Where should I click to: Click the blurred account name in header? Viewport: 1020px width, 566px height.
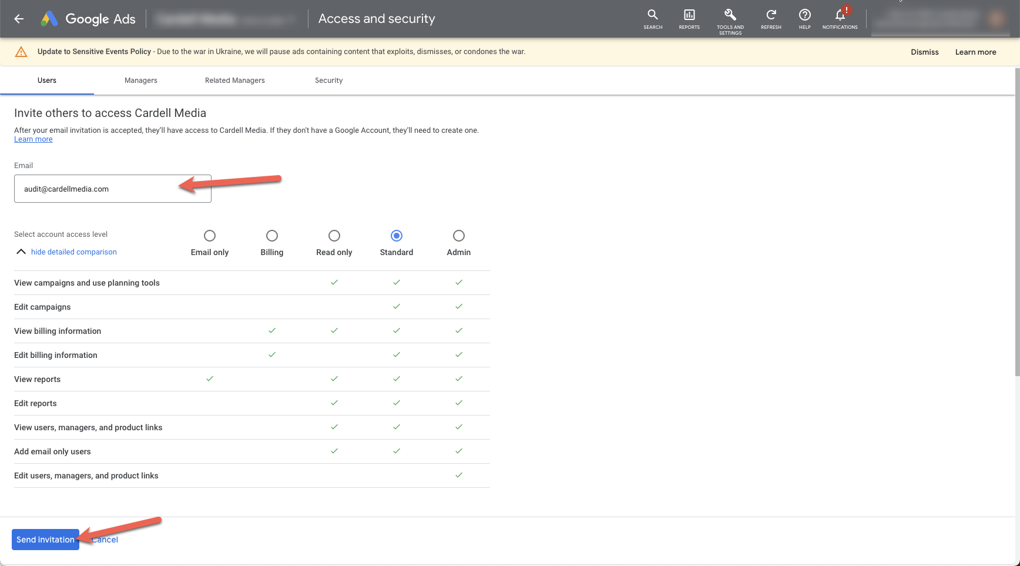click(x=226, y=19)
